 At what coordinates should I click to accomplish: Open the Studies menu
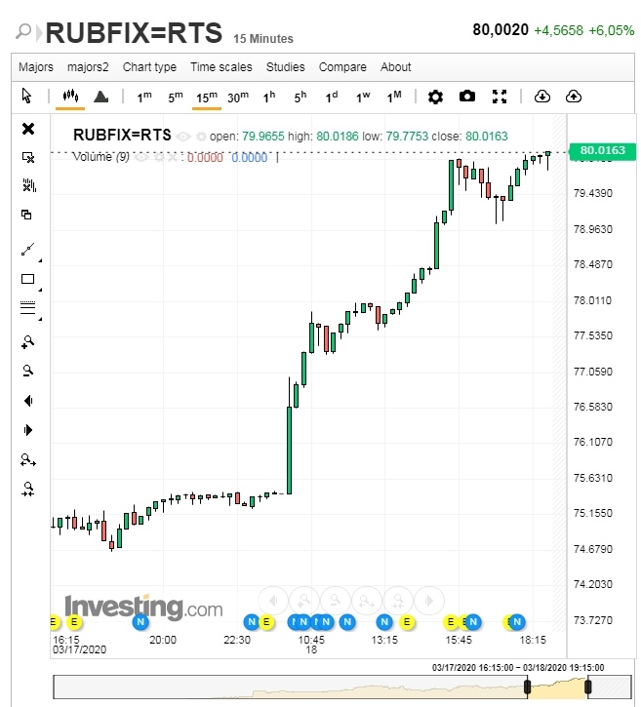click(x=285, y=67)
